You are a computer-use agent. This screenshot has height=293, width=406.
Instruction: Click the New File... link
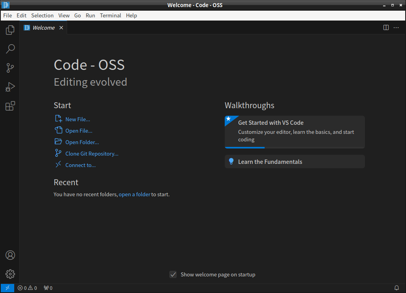[x=78, y=119]
